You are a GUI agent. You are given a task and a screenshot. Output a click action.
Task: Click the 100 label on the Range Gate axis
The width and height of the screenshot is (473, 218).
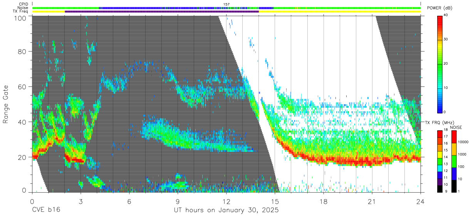tap(20, 18)
